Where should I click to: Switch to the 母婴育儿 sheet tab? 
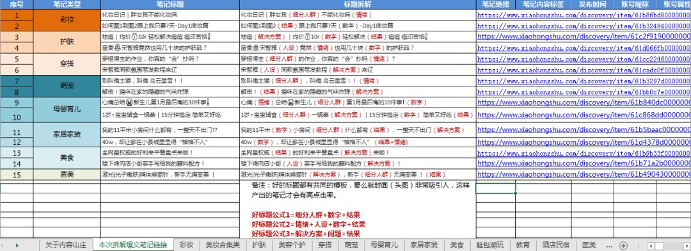384,245
